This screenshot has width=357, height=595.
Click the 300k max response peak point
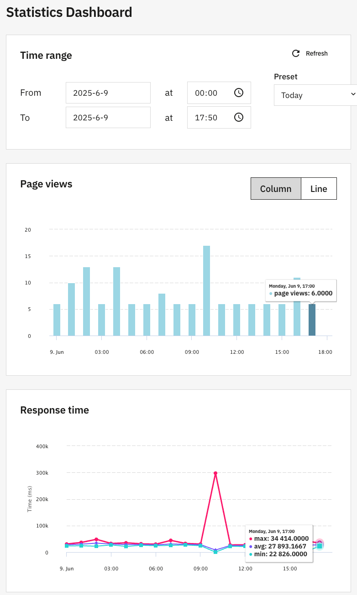click(x=215, y=473)
